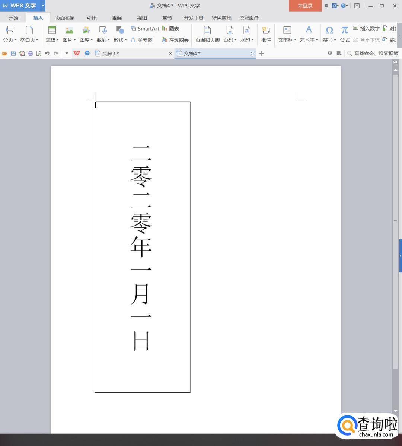Screen dimensions: 402x446
Task: Click the scroll down arrow of vertical scrollbar
Action: click(x=395, y=411)
